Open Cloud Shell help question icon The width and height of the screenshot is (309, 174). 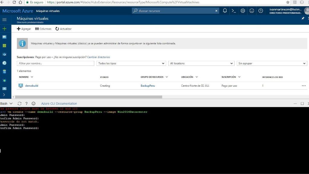[x=26, y=103]
